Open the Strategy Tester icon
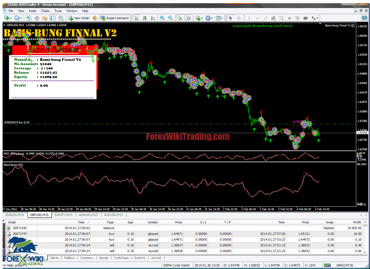The height and width of the screenshot is (269, 370). coord(61,18)
